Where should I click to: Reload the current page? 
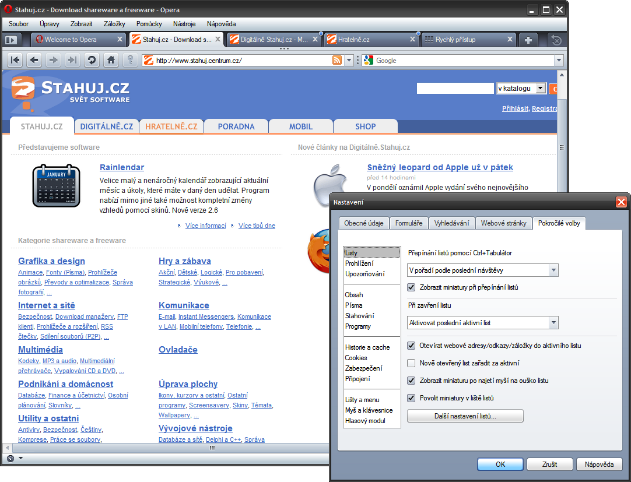pos(92,61)
